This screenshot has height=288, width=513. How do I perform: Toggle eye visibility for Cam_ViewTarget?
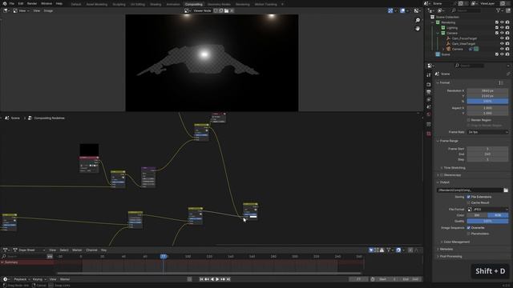(x=502, y=44)
